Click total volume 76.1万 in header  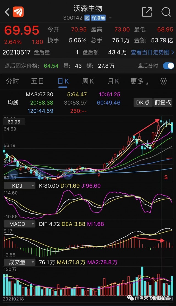pyautogui.click(x=121, y=40)
